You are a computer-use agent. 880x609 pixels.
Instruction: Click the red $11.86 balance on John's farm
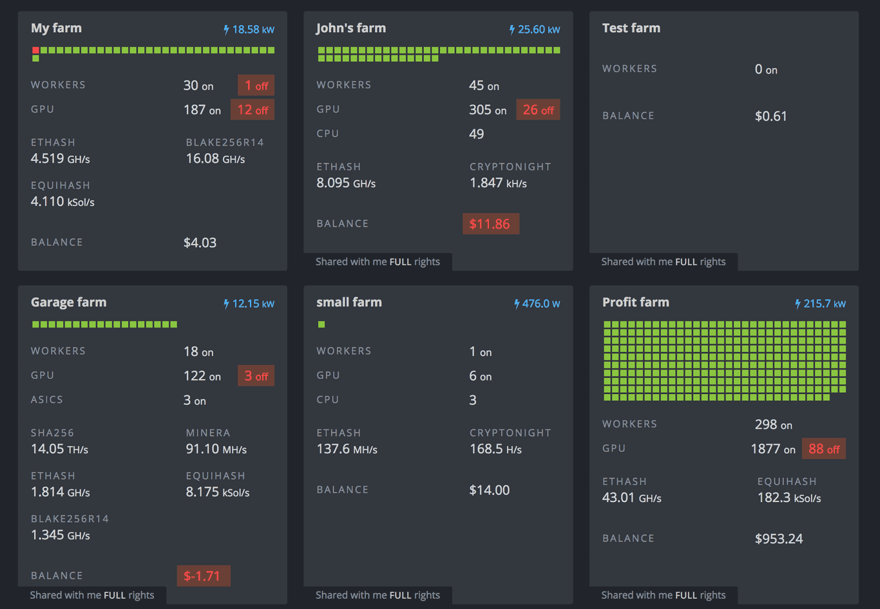coord(490,223)
